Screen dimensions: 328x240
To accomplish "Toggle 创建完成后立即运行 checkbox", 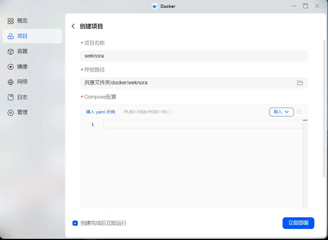I will (x=75, y=223).
